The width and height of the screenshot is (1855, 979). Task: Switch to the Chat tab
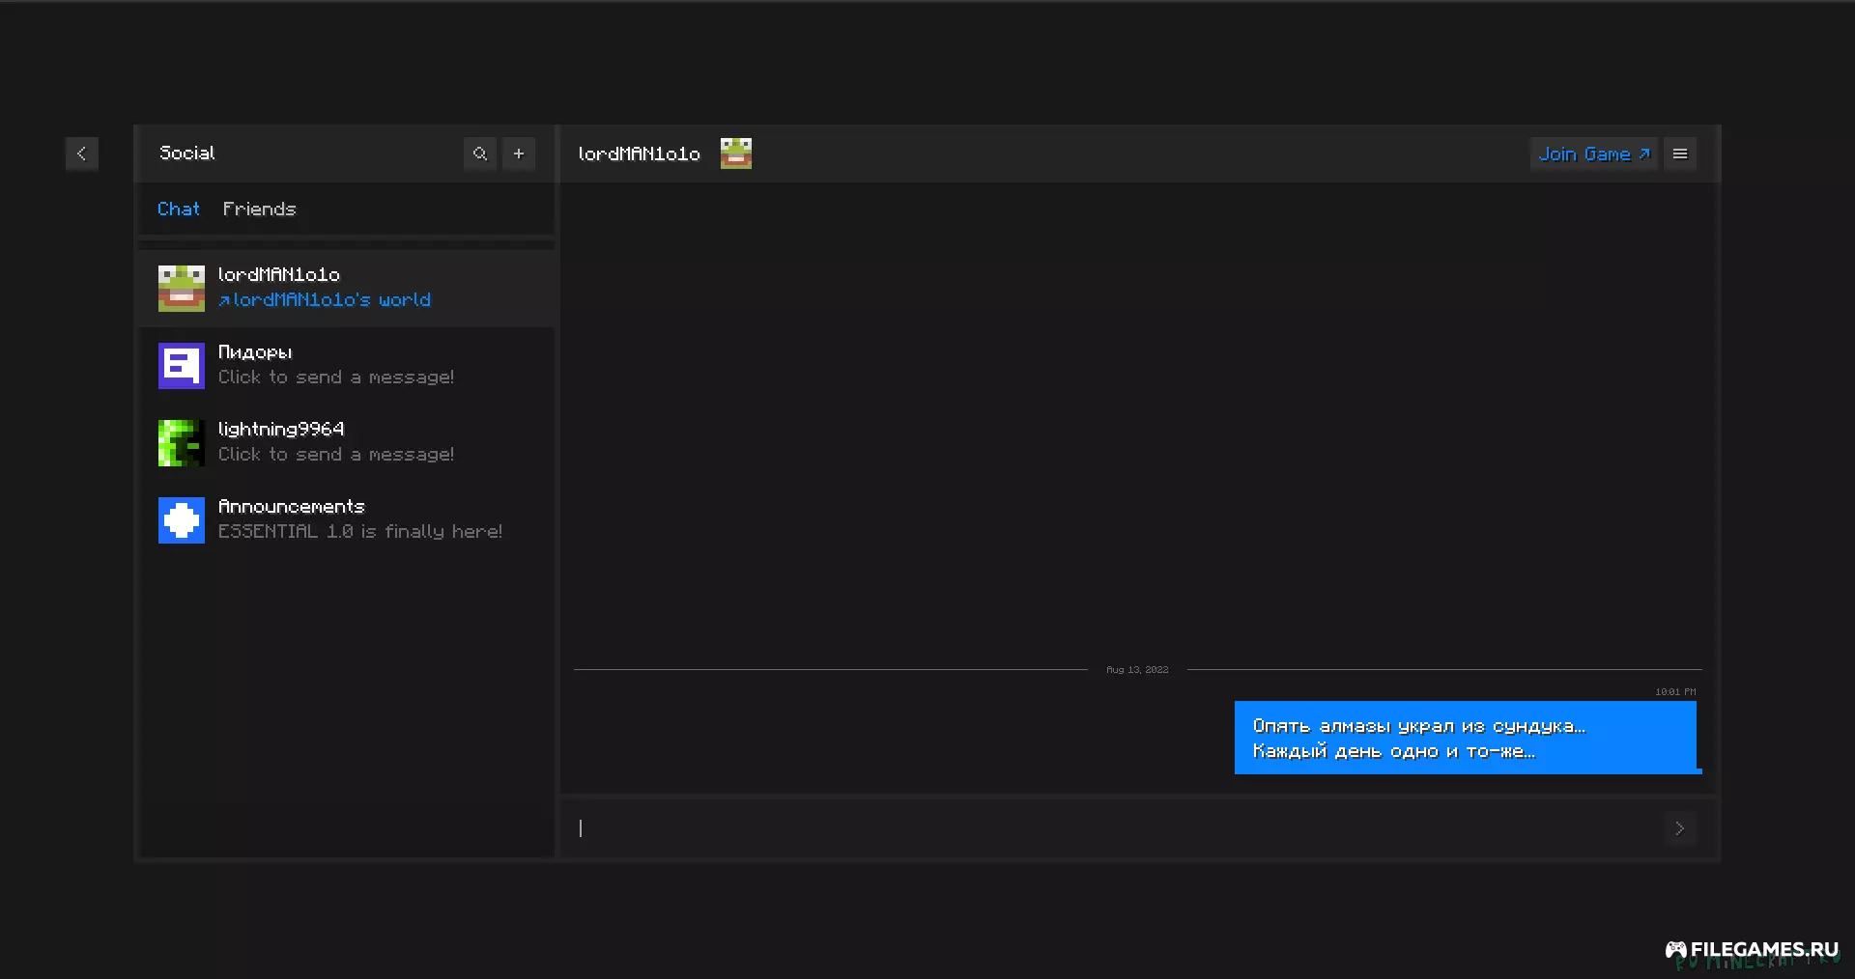[179, 210]
